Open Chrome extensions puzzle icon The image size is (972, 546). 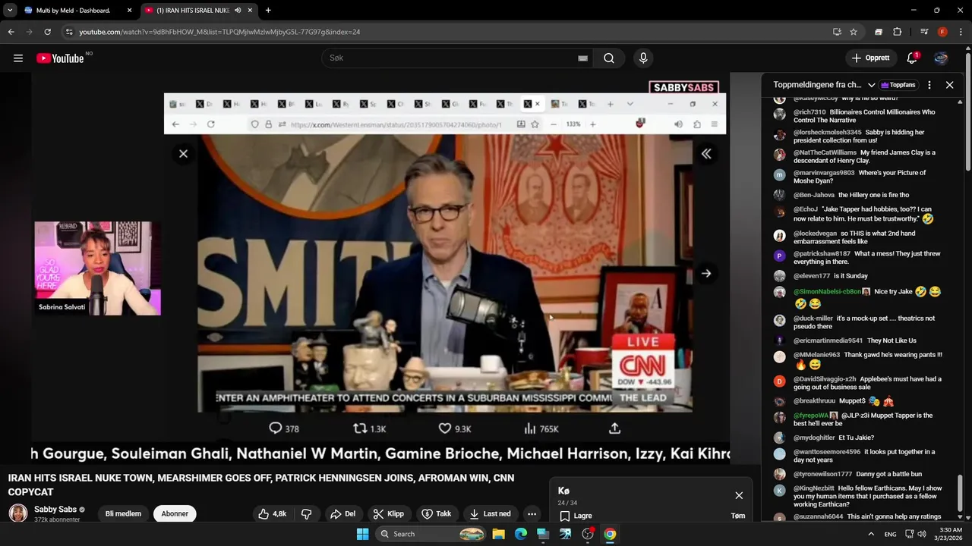(x=897, y=32)
